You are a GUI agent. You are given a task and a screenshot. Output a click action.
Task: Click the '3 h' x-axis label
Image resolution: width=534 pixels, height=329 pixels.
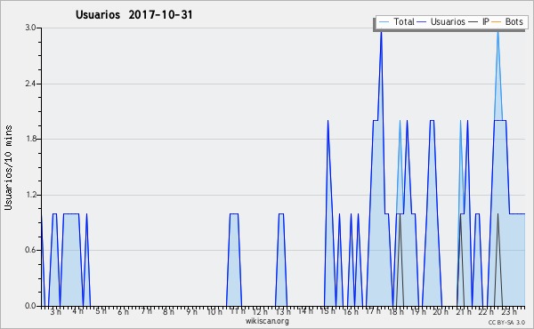tap(56, 311)
